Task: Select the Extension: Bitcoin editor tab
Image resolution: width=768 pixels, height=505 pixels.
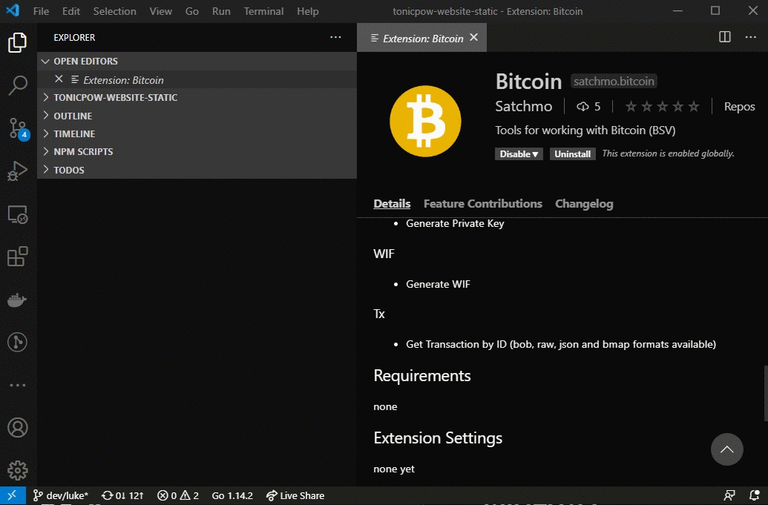Action: coord(422,37)
